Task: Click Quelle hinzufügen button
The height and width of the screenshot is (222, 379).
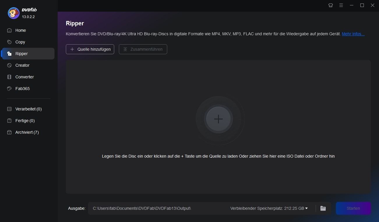Action: click(90, 49)
